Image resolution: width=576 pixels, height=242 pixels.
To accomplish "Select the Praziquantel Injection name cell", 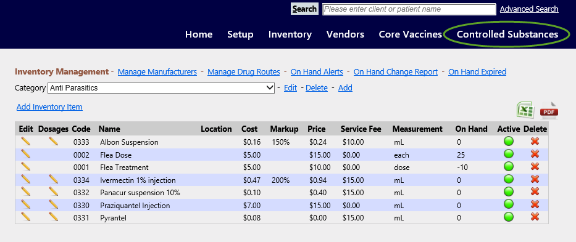I will pos(135,206).
